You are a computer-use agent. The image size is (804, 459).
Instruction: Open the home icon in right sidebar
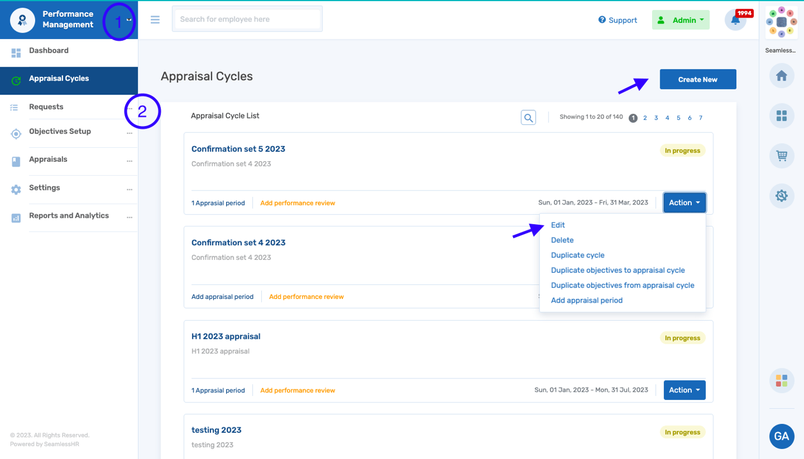coord(781,76)
